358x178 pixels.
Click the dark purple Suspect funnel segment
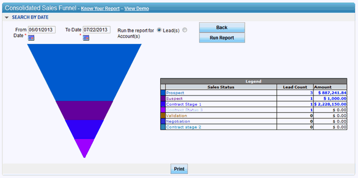point(84,110)
